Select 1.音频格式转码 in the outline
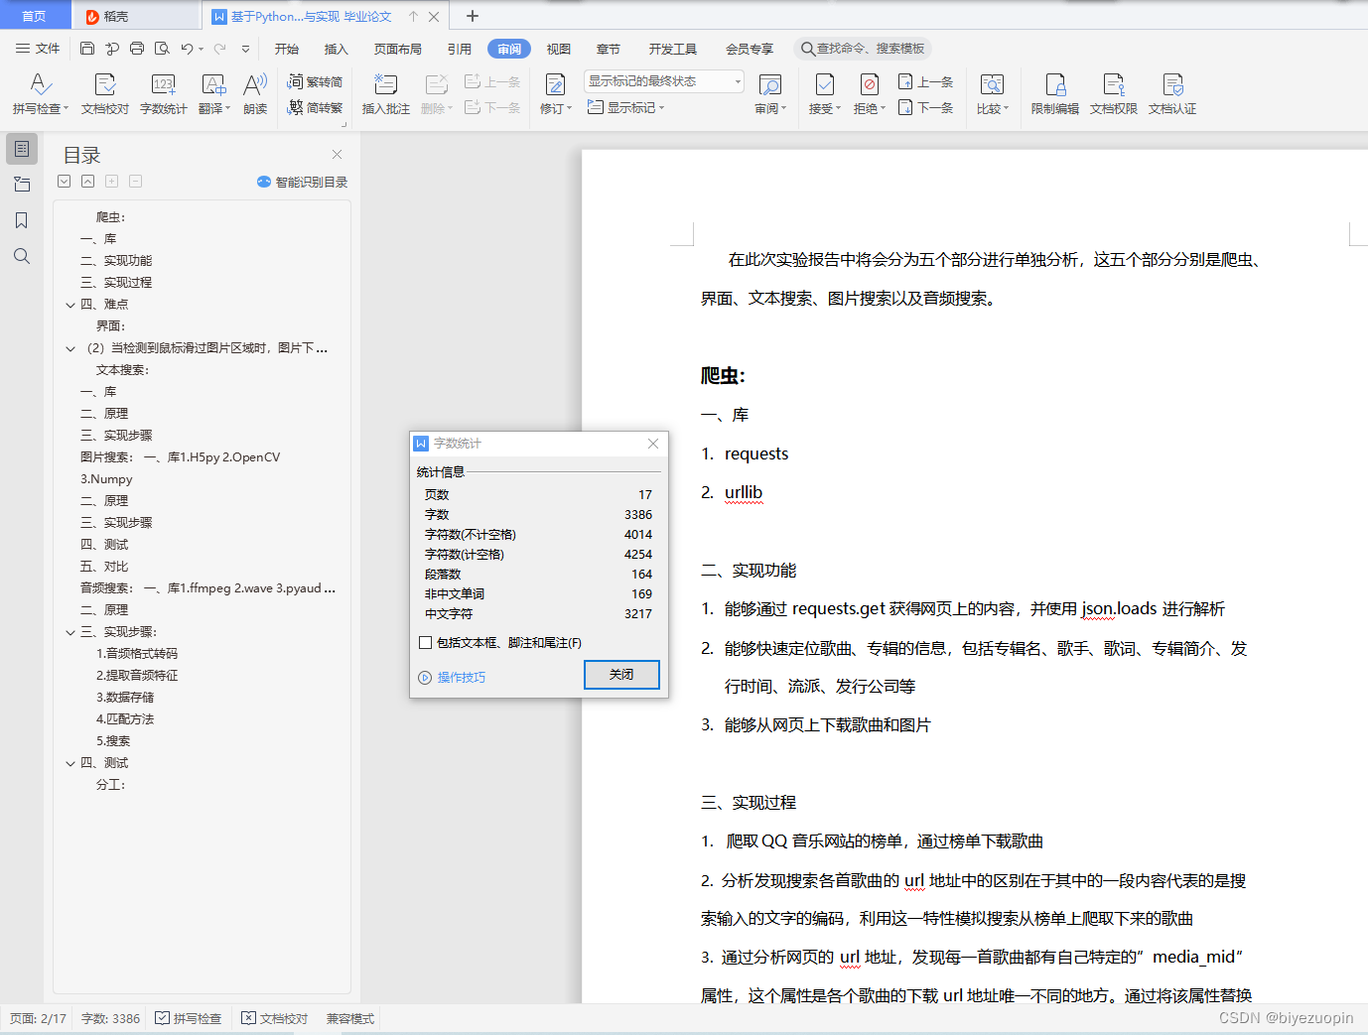The height and width of the screenshot is (1035, 1368). pos(137,654)
